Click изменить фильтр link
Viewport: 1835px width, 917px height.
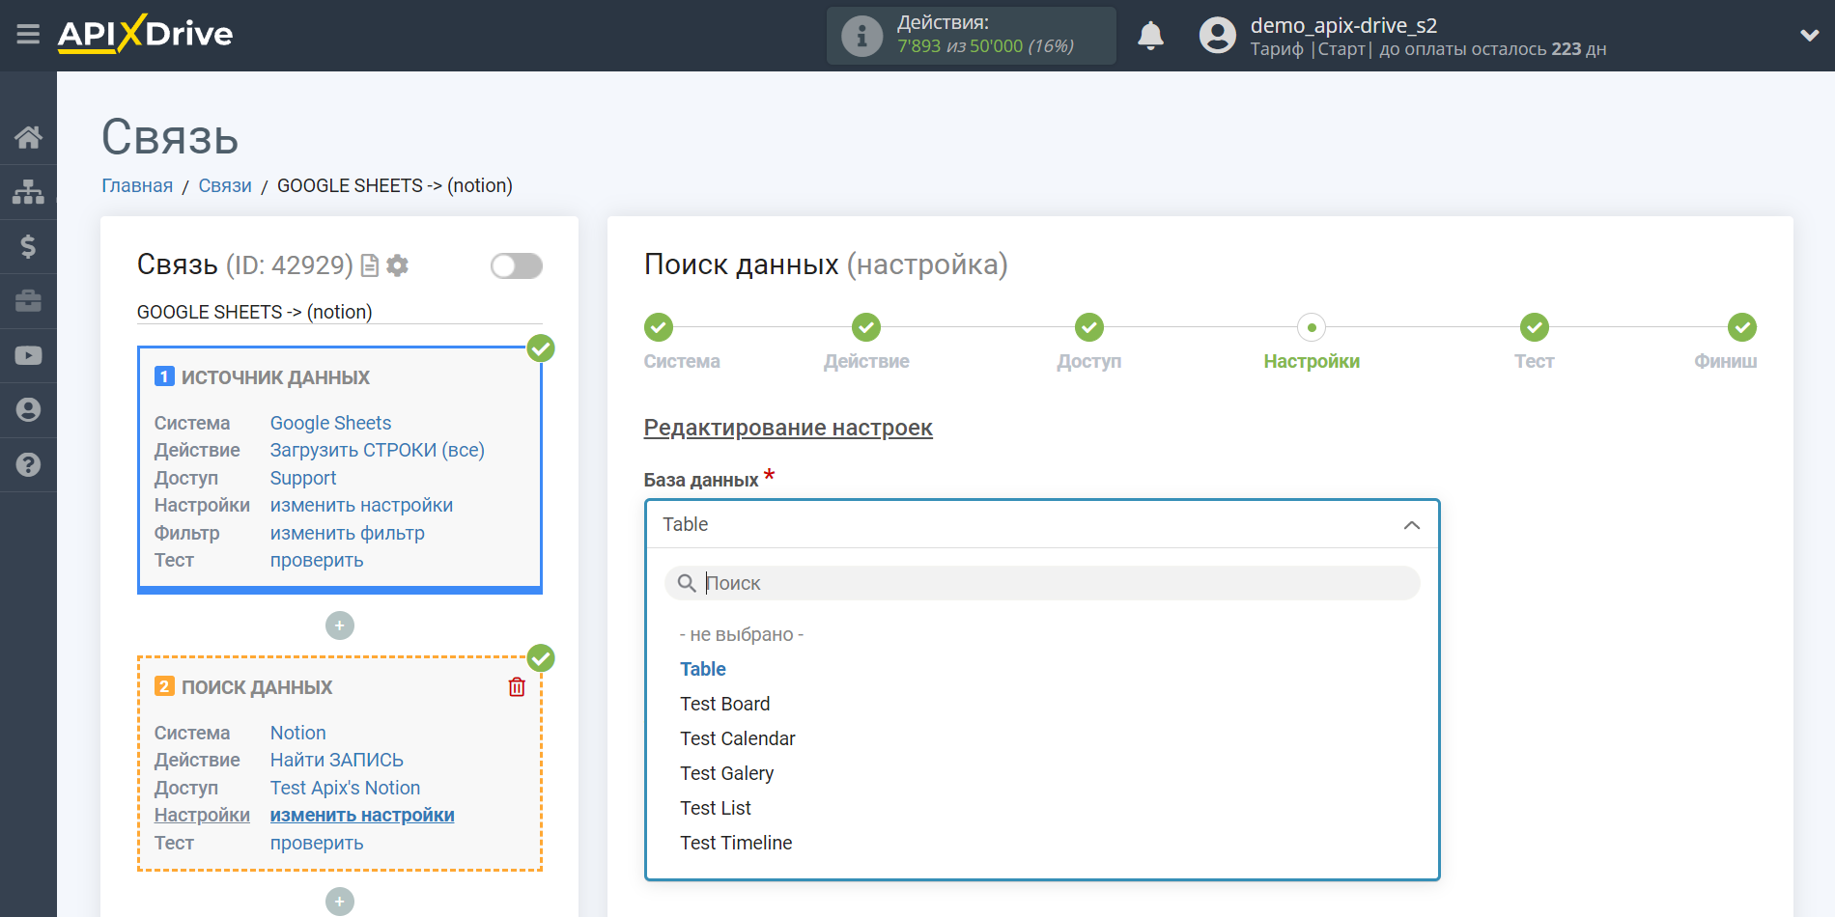(347, 533)
